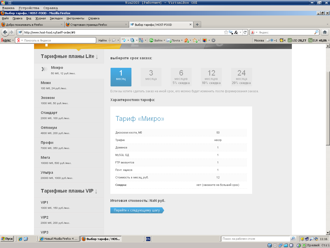Click the Yandex bar spell-check icon
Screen dimensions: 330x248
coord(124,40)
